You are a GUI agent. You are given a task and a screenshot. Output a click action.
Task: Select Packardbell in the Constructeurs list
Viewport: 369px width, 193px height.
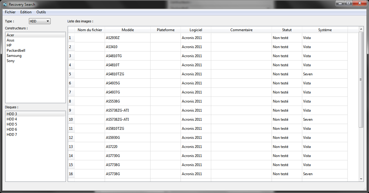tap(16, 51)
